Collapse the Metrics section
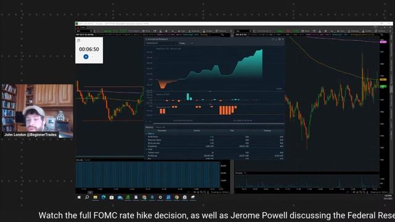This screenshot has height=222, width=395. 146,134
